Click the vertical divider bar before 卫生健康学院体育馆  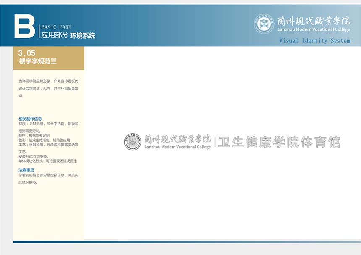point(215,142)
